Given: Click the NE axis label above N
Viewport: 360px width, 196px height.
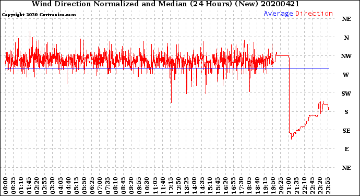Looking at the screenshot, I should (346, 19).
